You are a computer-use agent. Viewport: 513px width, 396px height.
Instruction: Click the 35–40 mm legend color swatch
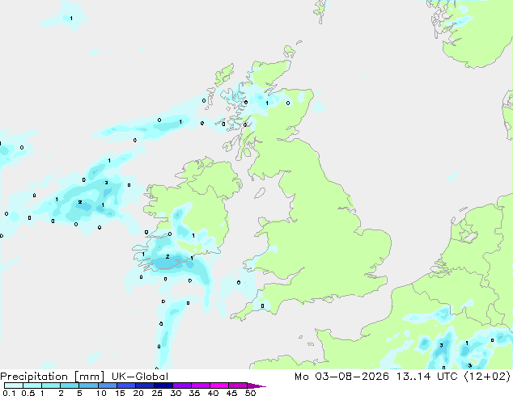(x=201, y=385)
